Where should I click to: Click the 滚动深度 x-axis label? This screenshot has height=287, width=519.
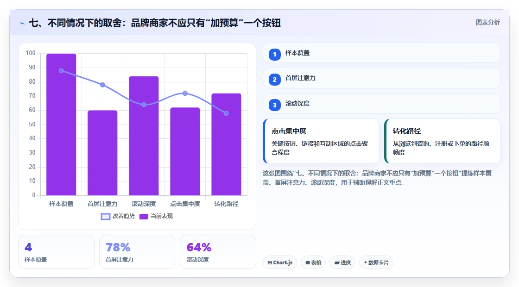pyautogui.click(x=144, y=204)
